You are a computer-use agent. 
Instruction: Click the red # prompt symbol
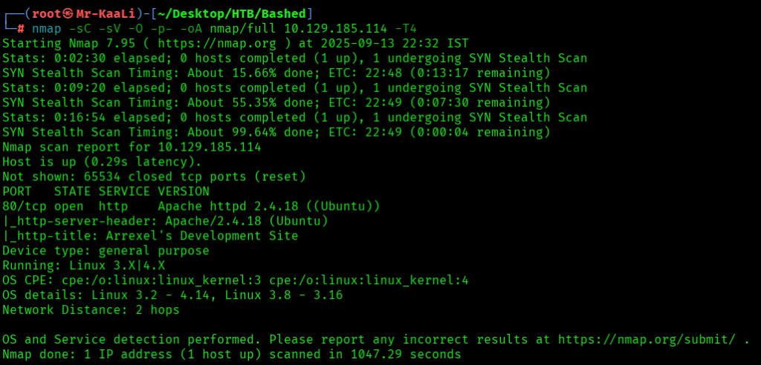pyautogui.click(x=21, y=29)
